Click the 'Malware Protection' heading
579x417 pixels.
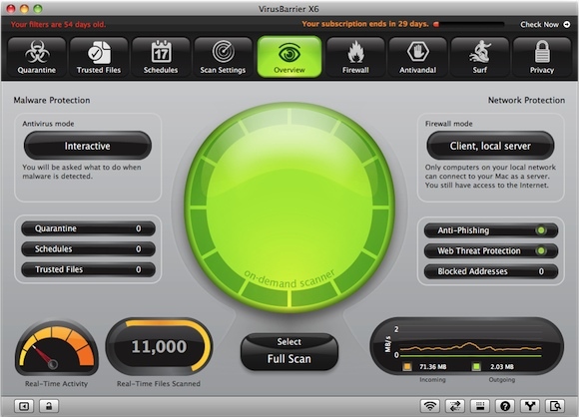point(52,100)
